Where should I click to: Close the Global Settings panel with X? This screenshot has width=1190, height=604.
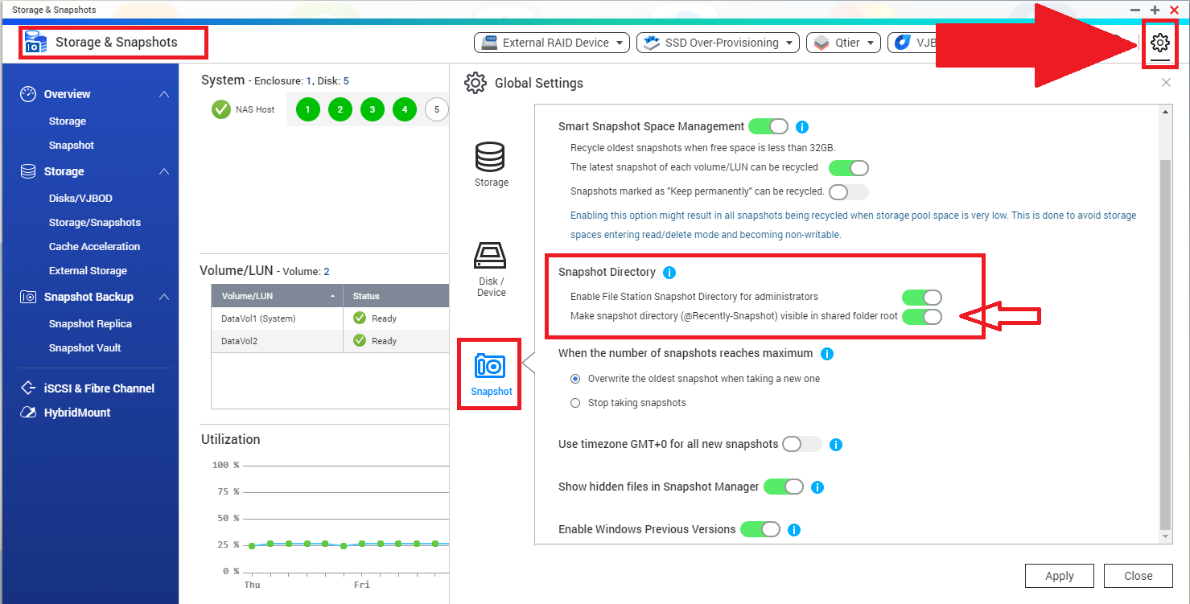click(1166, 83)
